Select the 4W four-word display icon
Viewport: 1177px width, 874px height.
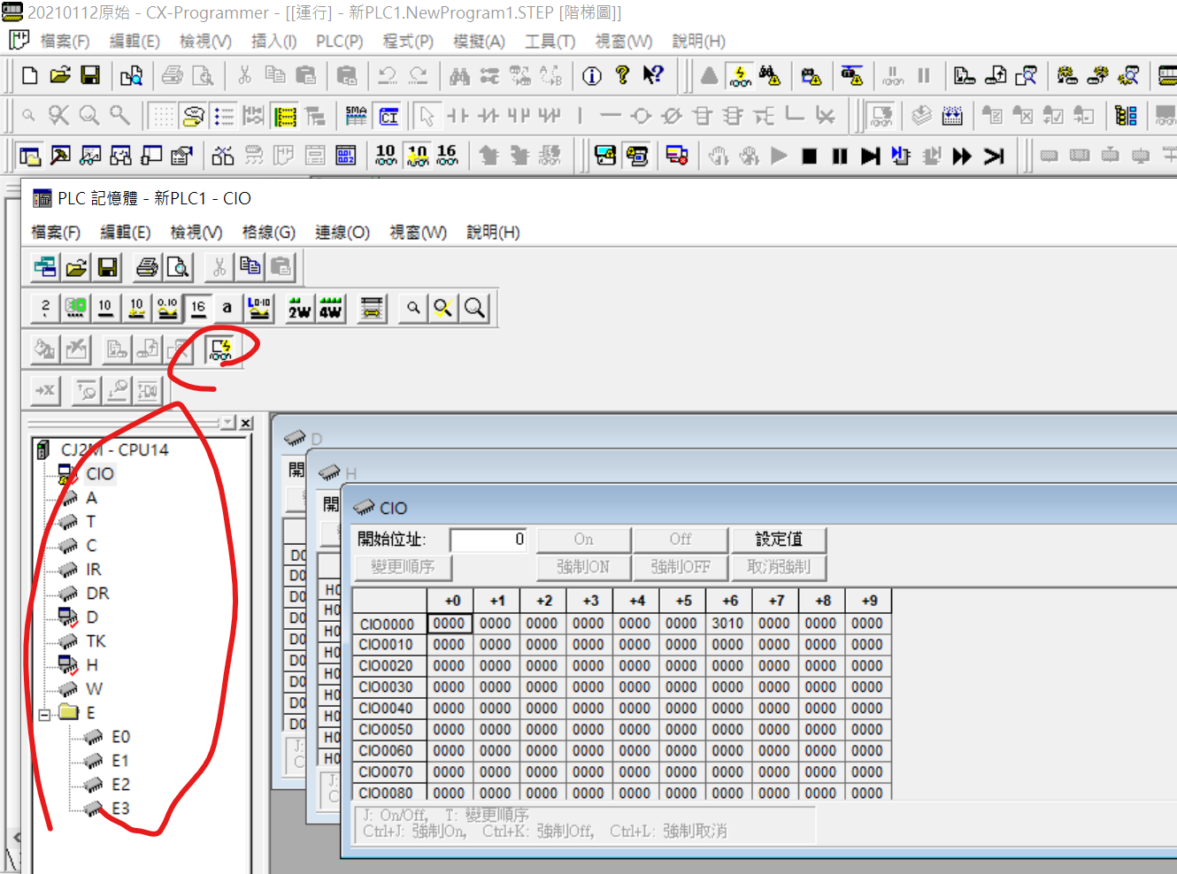pos(330,308)
